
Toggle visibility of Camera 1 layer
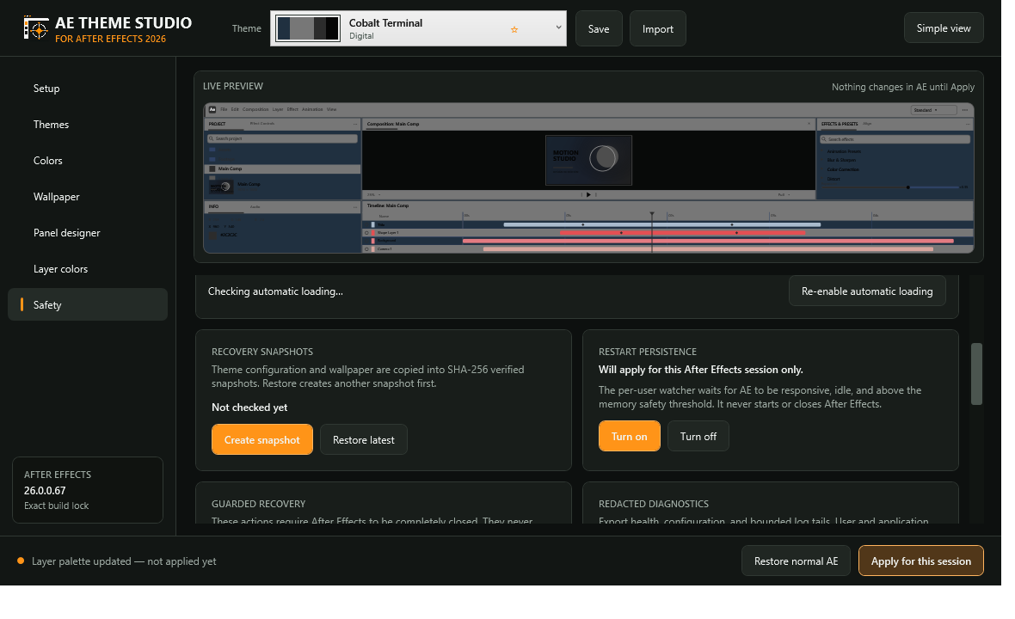366,249
